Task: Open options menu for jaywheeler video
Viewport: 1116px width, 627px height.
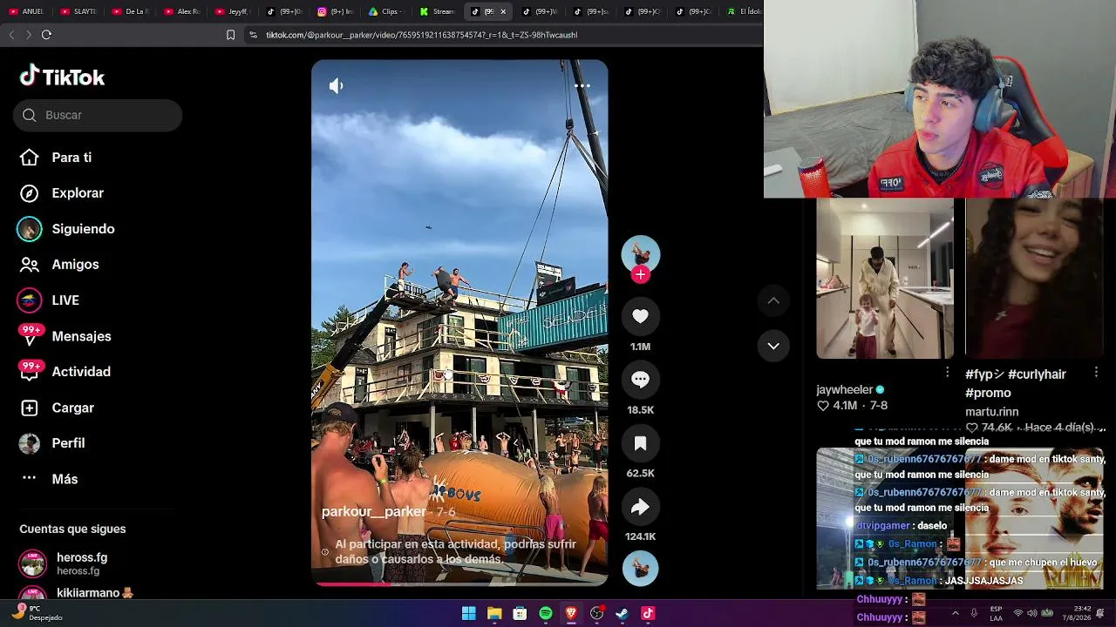Action: (x=948, y=373)
